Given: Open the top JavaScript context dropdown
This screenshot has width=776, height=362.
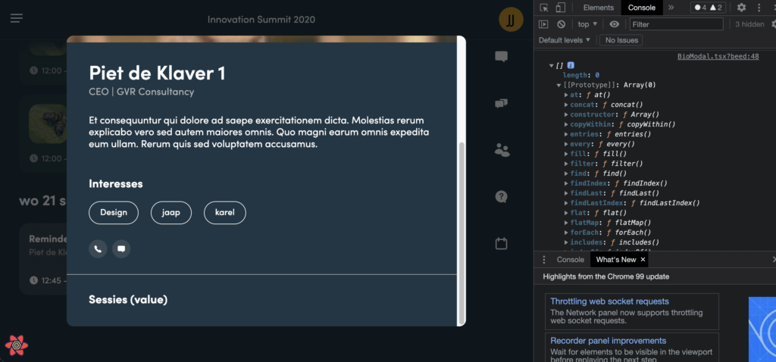Looking at the screenshot, I should (588, 24).
